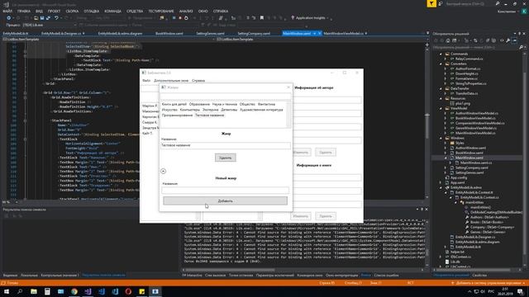Open Файл menu in the Библиотека window
The image size is (529, 297).
click(146, 81)
